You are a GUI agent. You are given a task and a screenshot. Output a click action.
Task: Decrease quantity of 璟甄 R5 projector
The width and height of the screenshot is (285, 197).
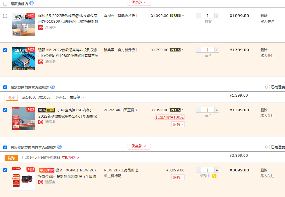(198, 16)
